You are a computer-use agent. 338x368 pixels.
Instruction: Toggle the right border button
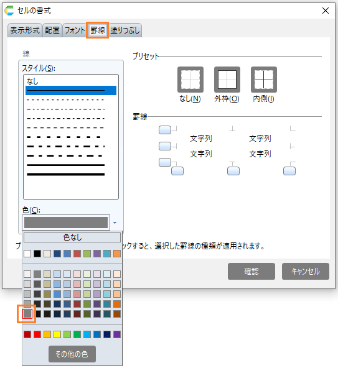coord(289,171)
